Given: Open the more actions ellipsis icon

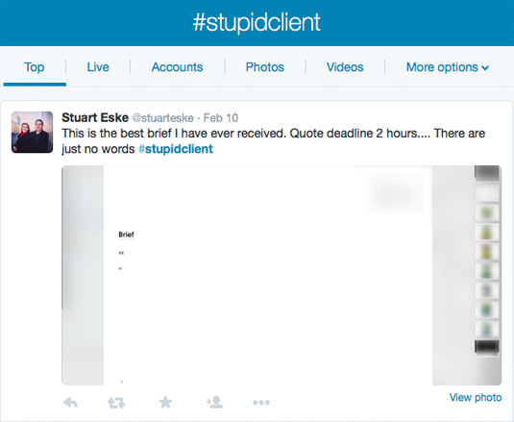Looking at the screenshot, I should 261,403.
